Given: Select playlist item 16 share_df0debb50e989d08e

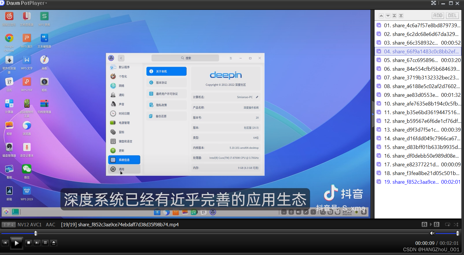Looking at the screenshot, I should click(x=418, y=156).
